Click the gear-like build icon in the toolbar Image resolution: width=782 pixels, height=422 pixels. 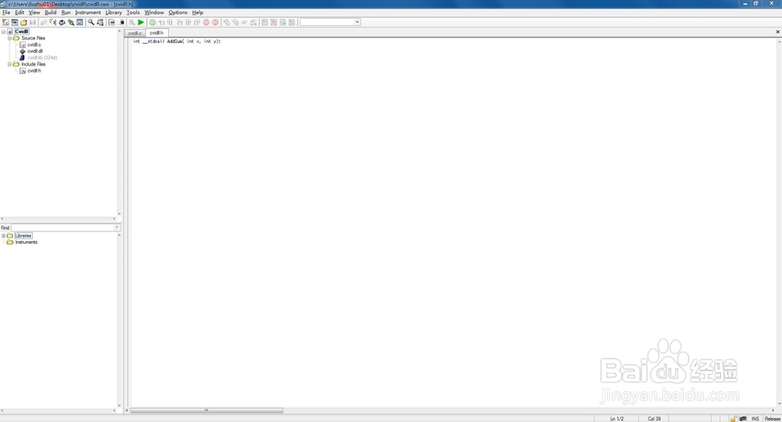coord(62,23)
